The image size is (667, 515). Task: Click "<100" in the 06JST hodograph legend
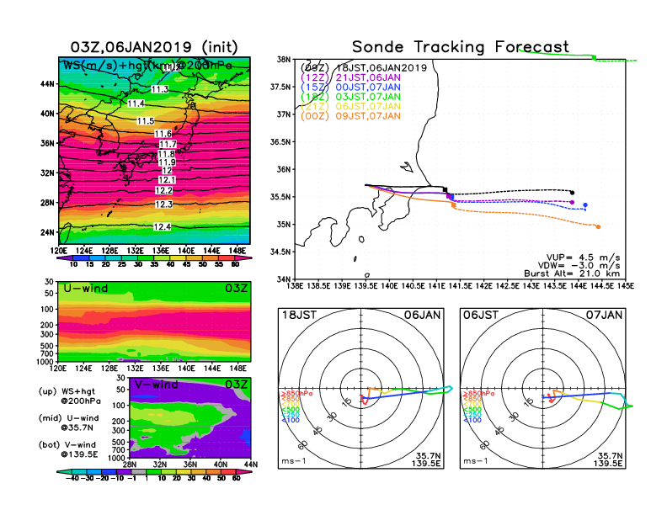(x=472, y=420)
